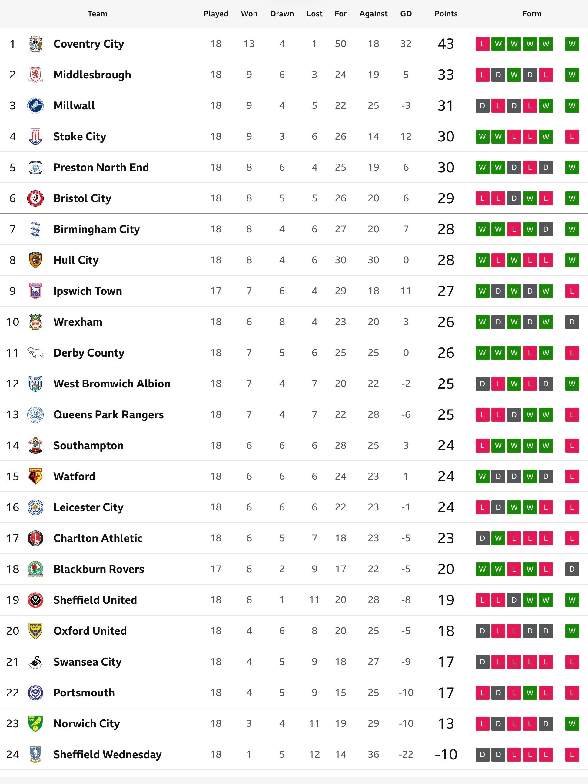Click the GD column header
Image resolution: width=588 pixels, height=784 pixels.
pyautogui.click(x=406, y=14)
